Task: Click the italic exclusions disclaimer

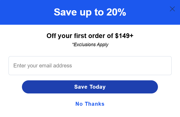Action: (x=90, y=45)
